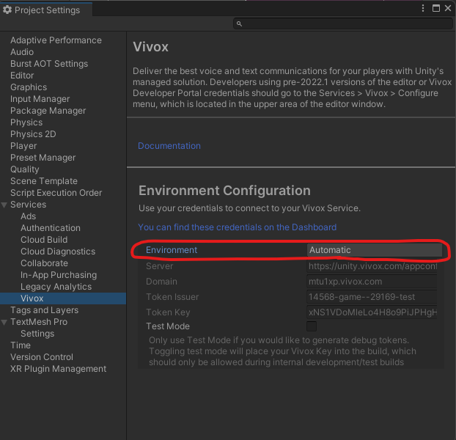Focus the settings search field
This screenshot has width=456, height=440.
343,23
